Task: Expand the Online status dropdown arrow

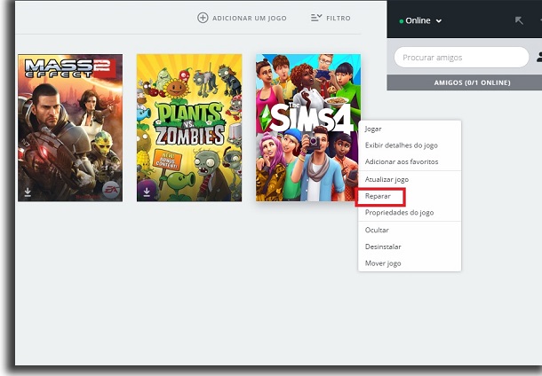Action: pos(439,21)
